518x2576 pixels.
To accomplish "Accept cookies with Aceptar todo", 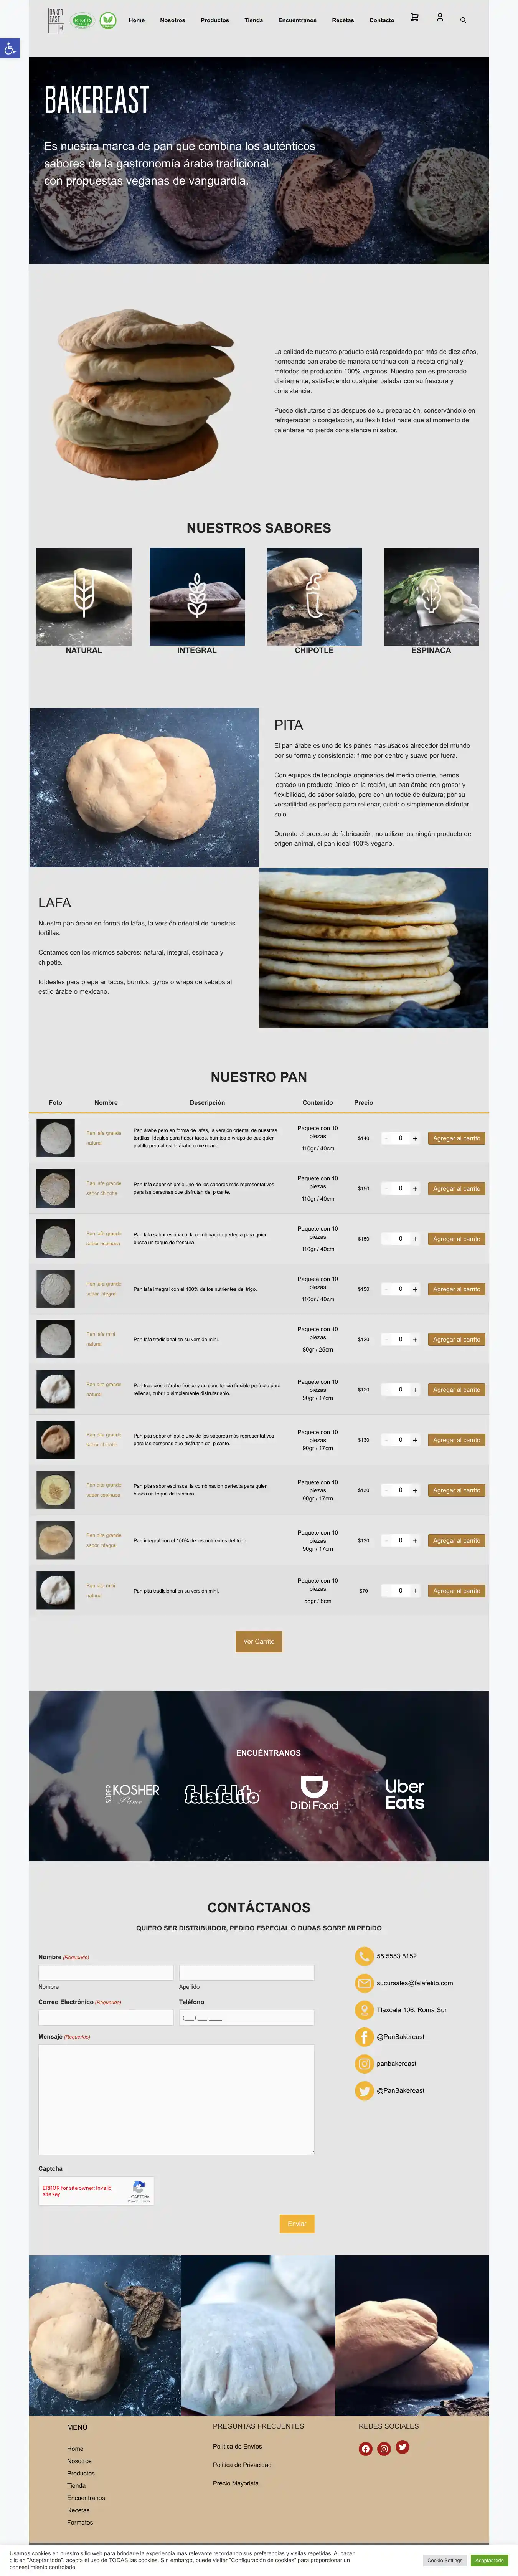I will pyautogui.click(x=489, y=2560).
